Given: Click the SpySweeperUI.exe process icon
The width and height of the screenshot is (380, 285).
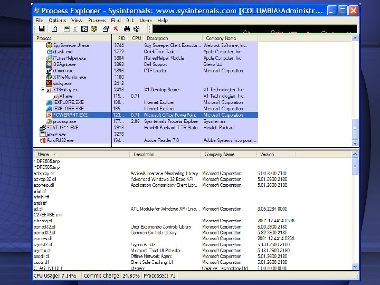Looking at the screenshot, I should coord(49,45).
